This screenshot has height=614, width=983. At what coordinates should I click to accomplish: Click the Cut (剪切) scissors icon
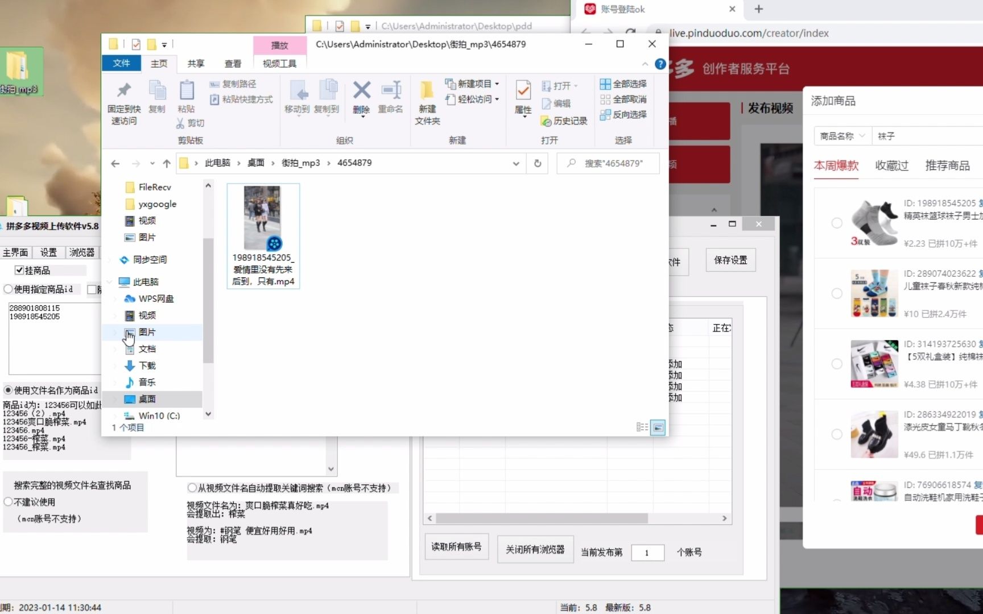[x=180, y=123]
